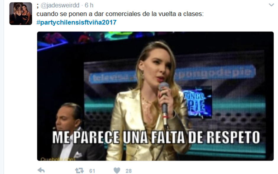Click the likes count showing 28

(x=129, y=171)
